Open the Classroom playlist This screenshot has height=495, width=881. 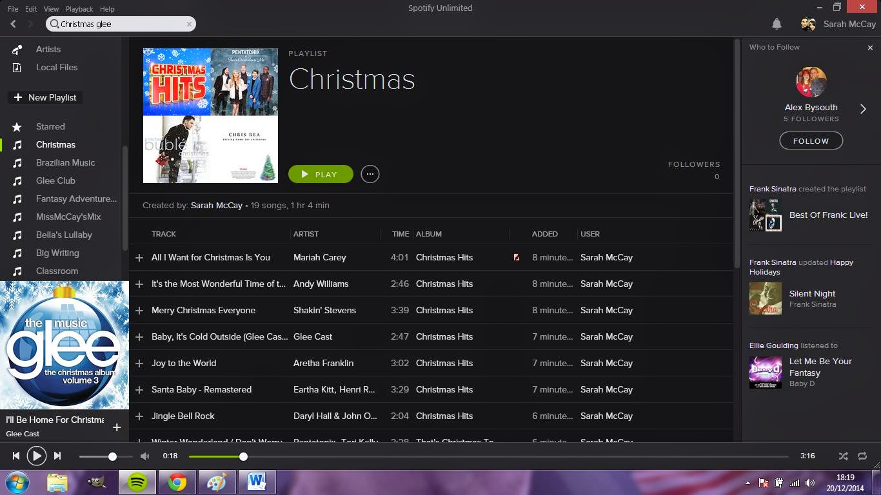tap(57, 271)
